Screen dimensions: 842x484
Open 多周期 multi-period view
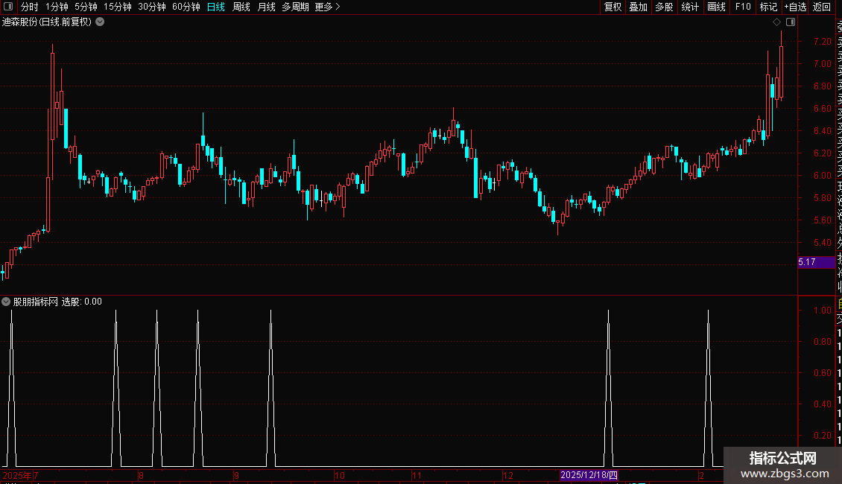(x=295, y=7)
